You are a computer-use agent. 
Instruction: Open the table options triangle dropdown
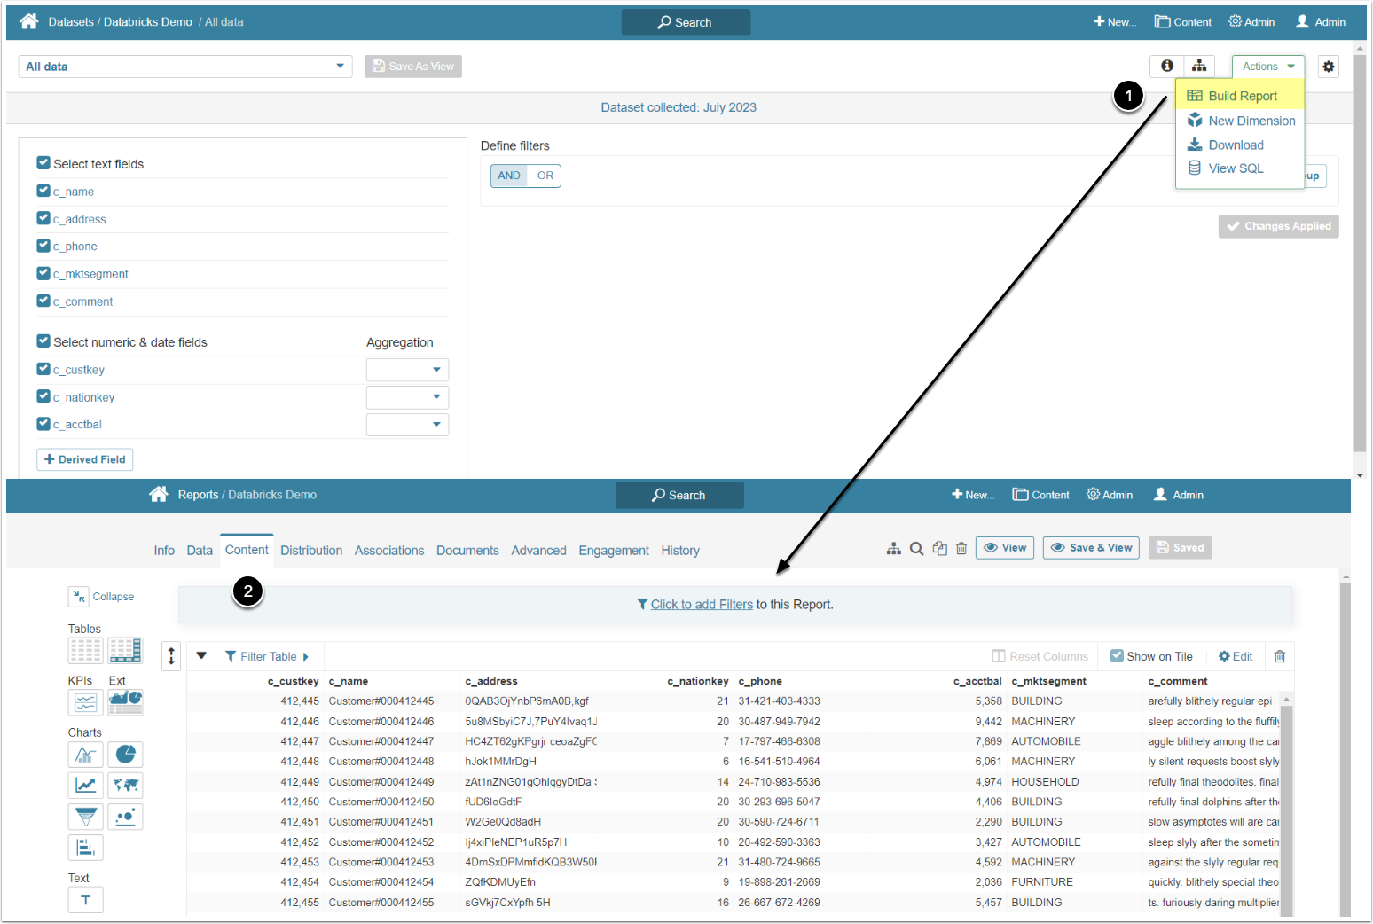point(201,656)
